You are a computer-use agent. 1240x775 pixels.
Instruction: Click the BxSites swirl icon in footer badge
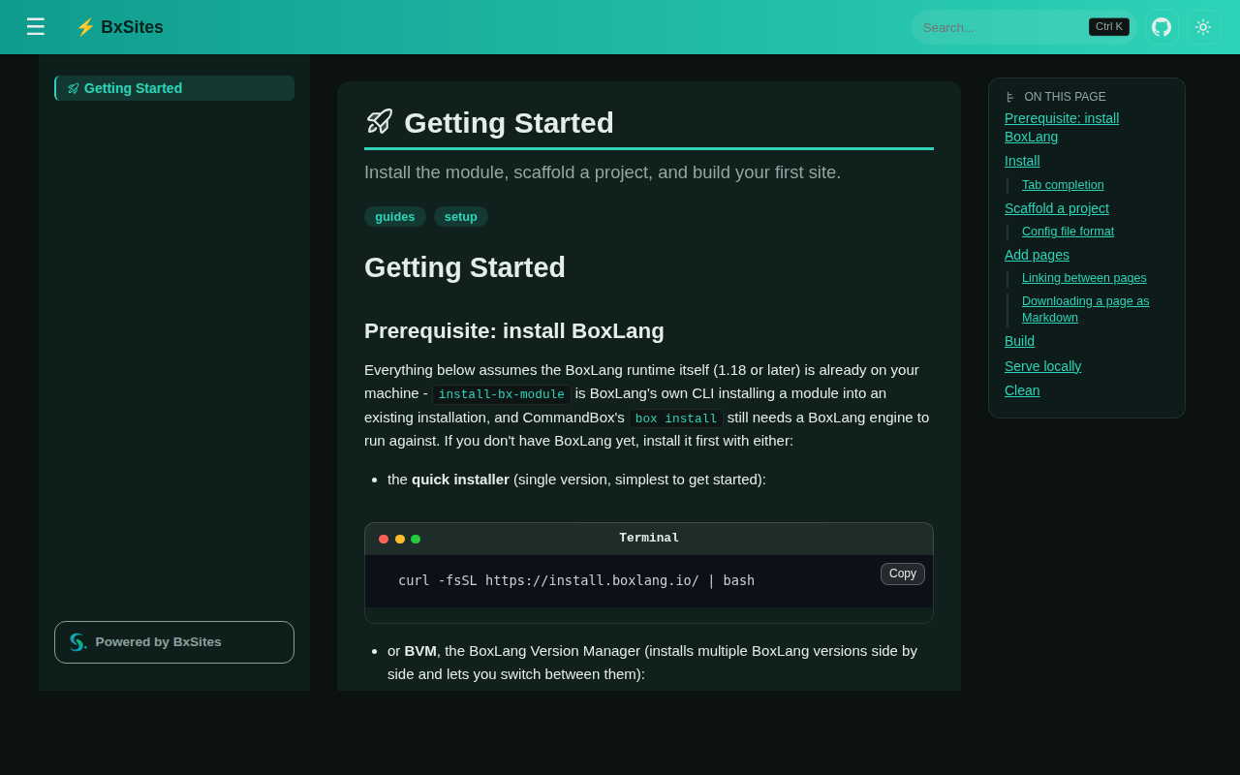click(77, 642)
